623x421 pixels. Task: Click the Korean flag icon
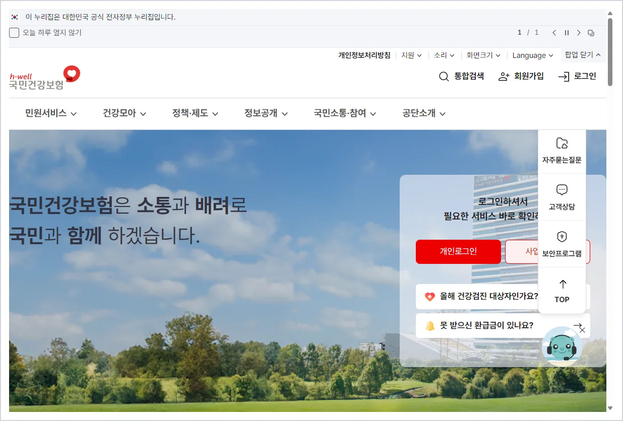[x=15, y=17]
